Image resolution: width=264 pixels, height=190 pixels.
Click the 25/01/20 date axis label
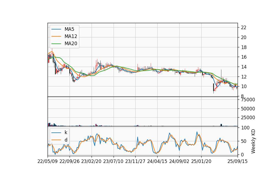pyautogui.click(x=201, y=161)
